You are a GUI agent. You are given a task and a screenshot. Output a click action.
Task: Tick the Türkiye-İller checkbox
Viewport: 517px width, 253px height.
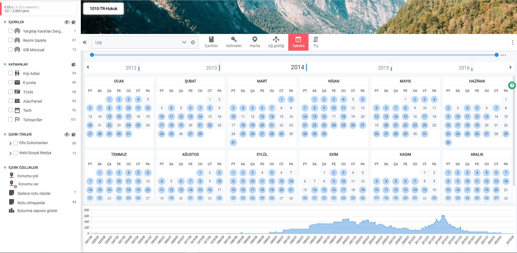click(x=11, y=119)
